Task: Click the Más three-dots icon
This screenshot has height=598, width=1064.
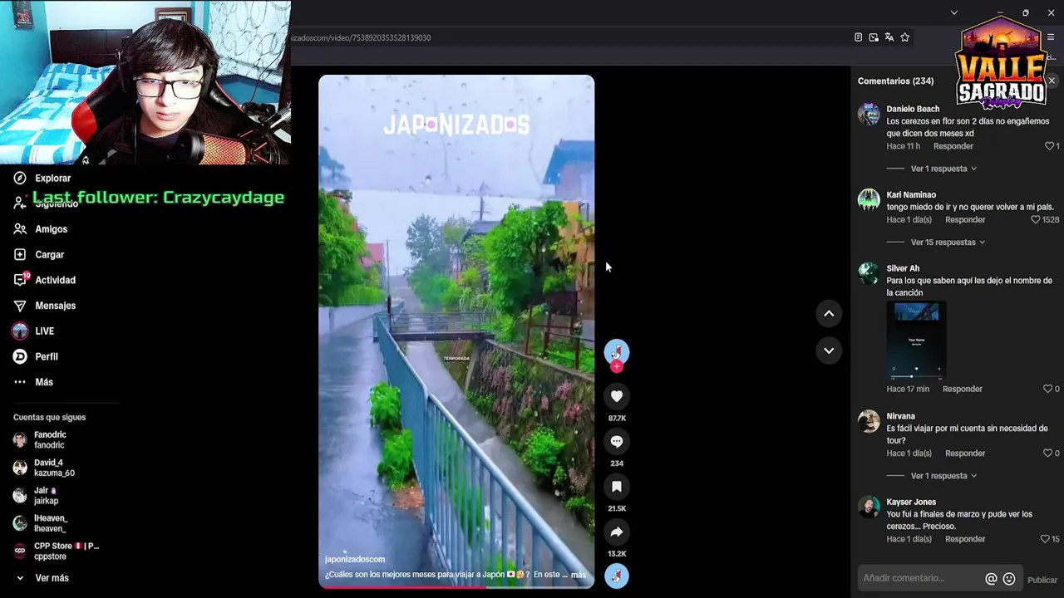Action: 20,382
